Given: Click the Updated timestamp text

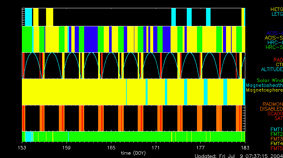Looking at the screenshot, I should [x=238, y=156].
